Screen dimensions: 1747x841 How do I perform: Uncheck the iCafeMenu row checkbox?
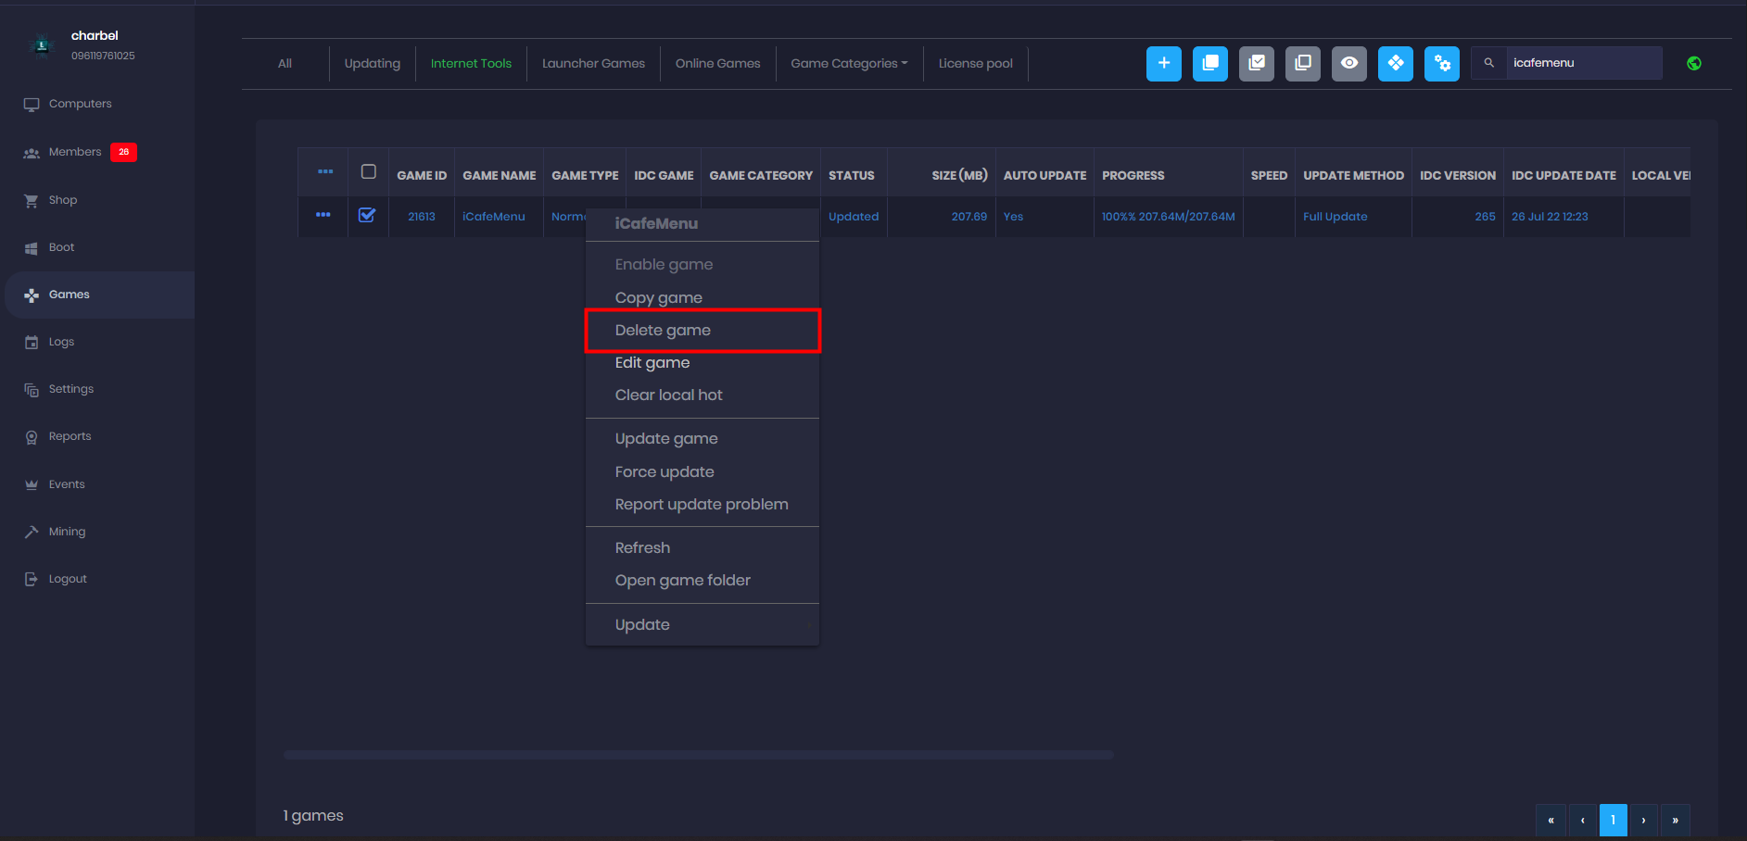[x=367, y=215]
